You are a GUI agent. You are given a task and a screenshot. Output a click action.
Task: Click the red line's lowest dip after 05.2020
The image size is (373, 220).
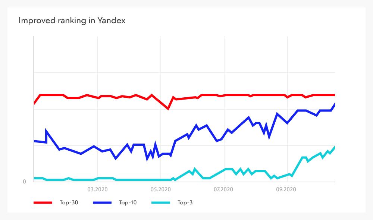click(x=168, y=109)
